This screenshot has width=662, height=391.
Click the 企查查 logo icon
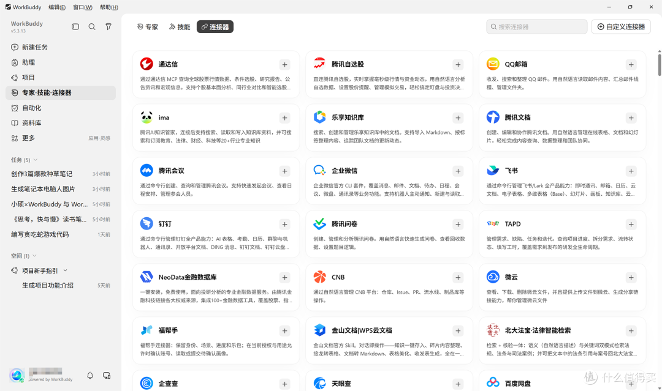(146, 384)
